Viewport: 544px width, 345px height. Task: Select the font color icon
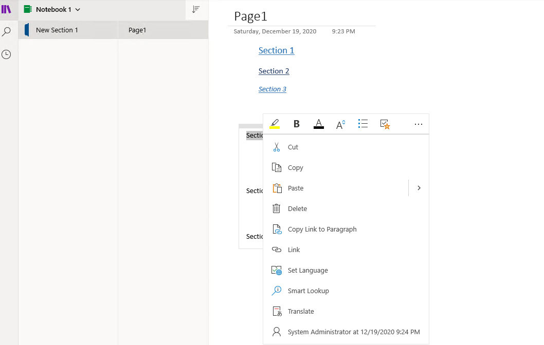(x=318, y=124)
